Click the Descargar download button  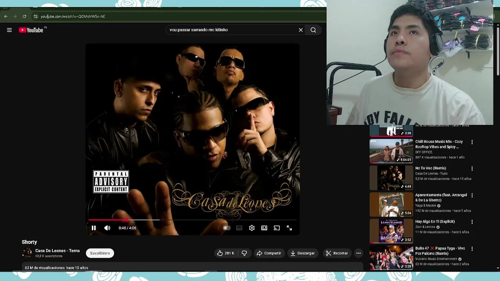[x=302, y=253]
